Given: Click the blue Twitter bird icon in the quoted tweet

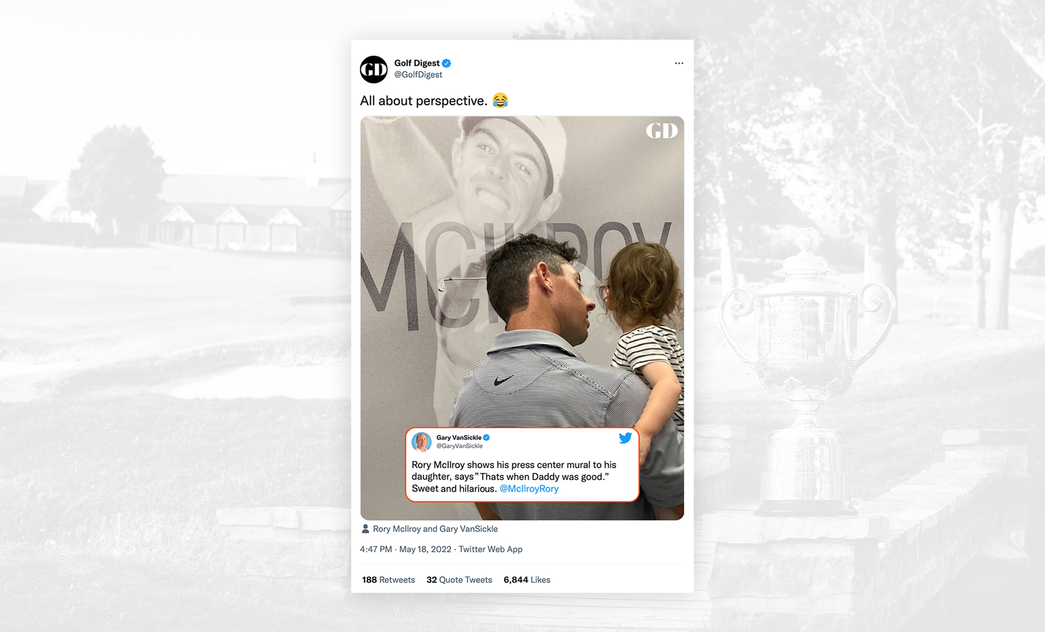Looking at the screenshot, I should (625, 438).
